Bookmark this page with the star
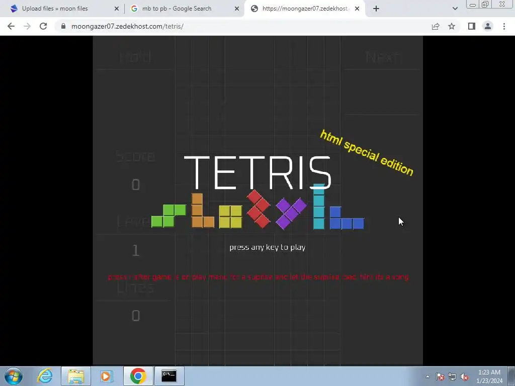The height and width of the screenshot is (386, 515). pos(452,26)
